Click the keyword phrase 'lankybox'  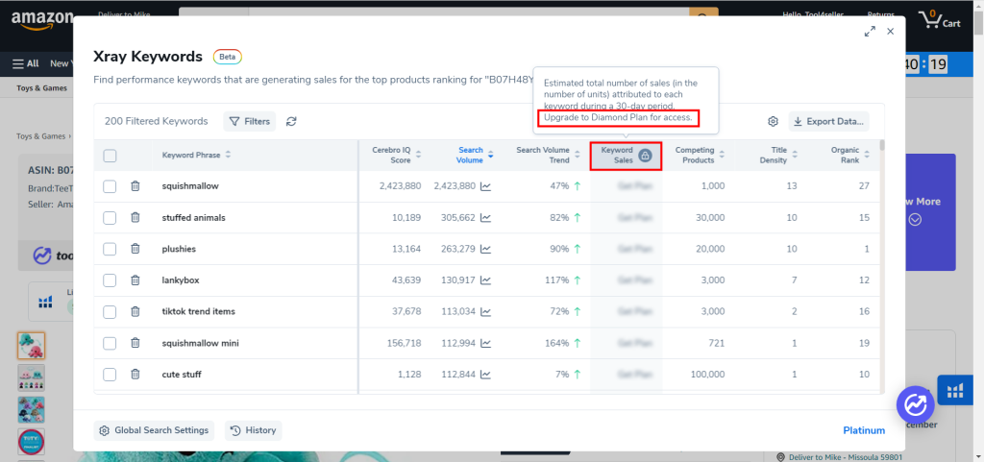click(x=180, y=280)
